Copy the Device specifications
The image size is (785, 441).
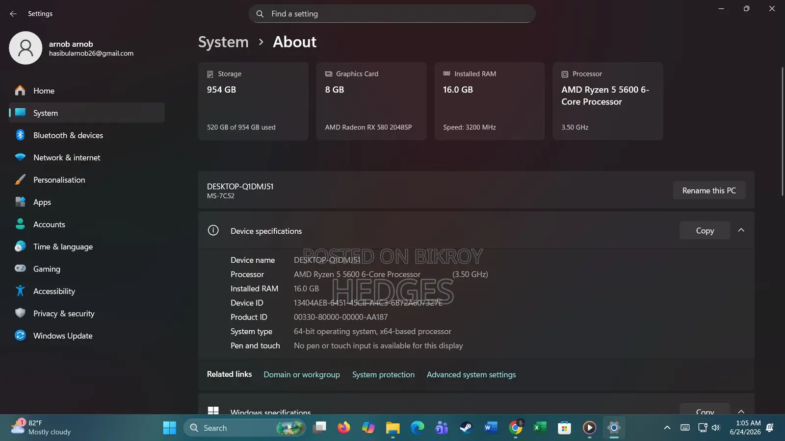705,230
